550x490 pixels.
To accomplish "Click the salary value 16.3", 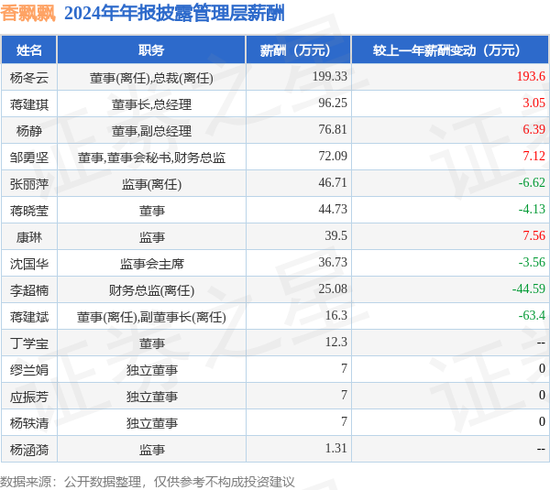I will tap(335, 316).
